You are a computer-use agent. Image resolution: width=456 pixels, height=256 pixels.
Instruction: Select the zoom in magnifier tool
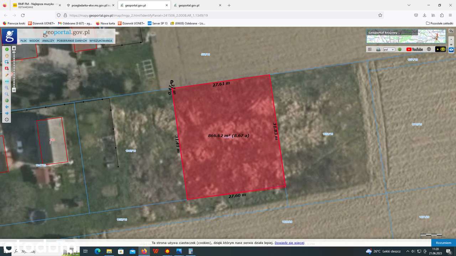[x=7, y=87]
